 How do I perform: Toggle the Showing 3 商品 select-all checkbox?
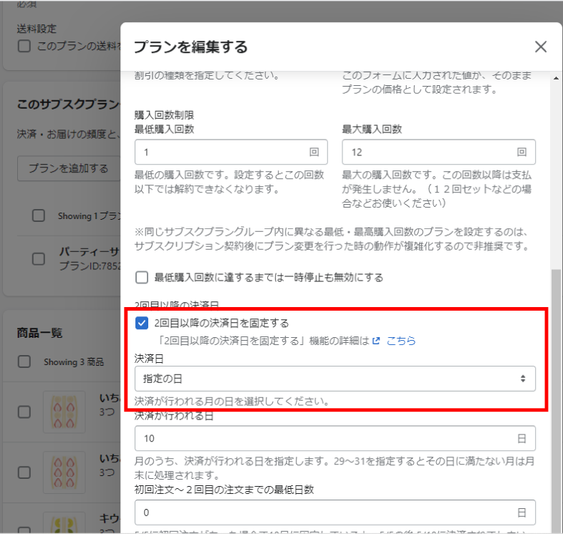pos(24,361)
